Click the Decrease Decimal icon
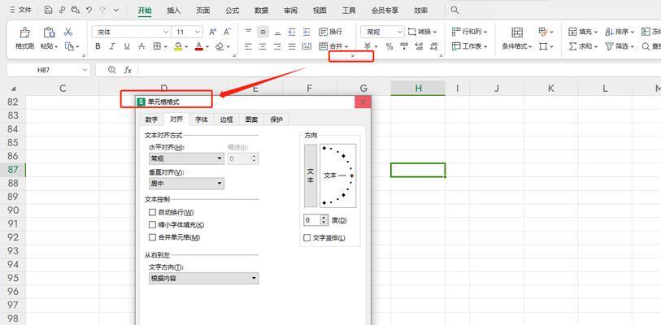The image size is (661, 325). tap(434, 46)
